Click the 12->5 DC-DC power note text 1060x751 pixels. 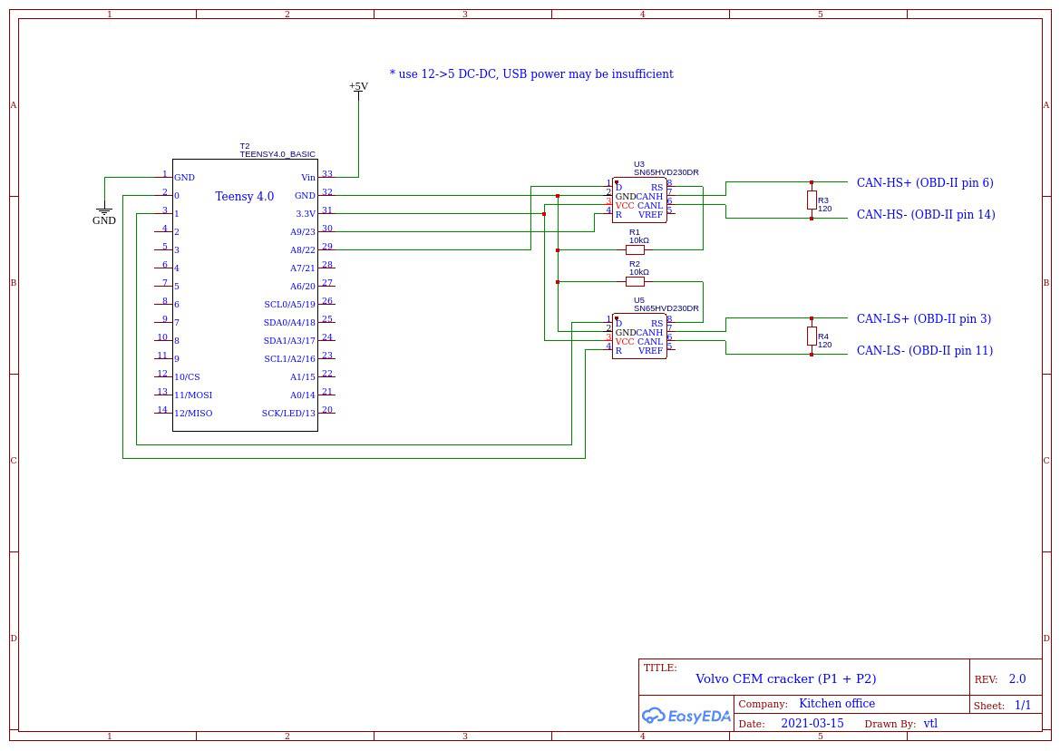(x=531, y=74)
